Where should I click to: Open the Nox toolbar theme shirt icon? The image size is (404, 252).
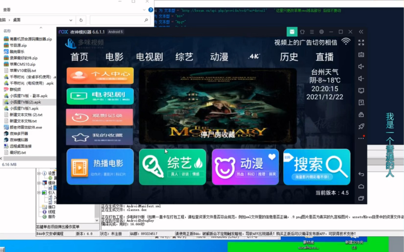(x=302, y=32)
